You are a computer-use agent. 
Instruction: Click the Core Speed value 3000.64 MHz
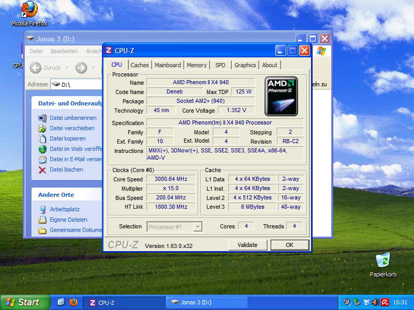171,179
